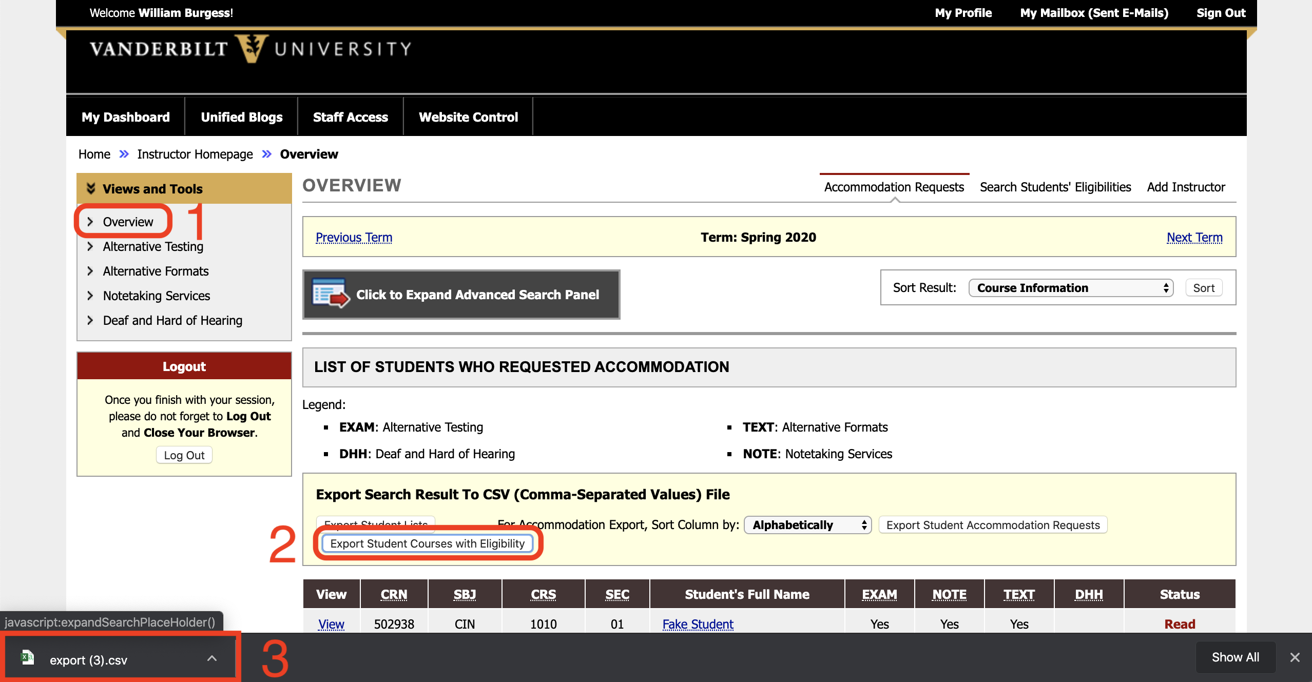This screenshot has width=1312, height=682.
Task: Open the Fake Student profile link
Action: click(698, 624)
